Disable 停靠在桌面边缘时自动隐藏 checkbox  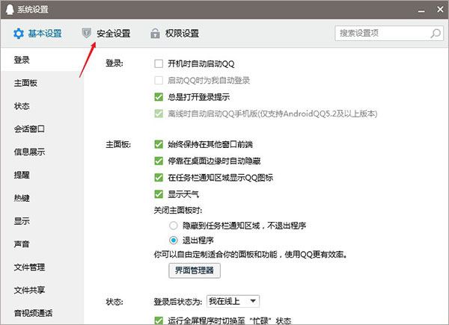point(158,161)
